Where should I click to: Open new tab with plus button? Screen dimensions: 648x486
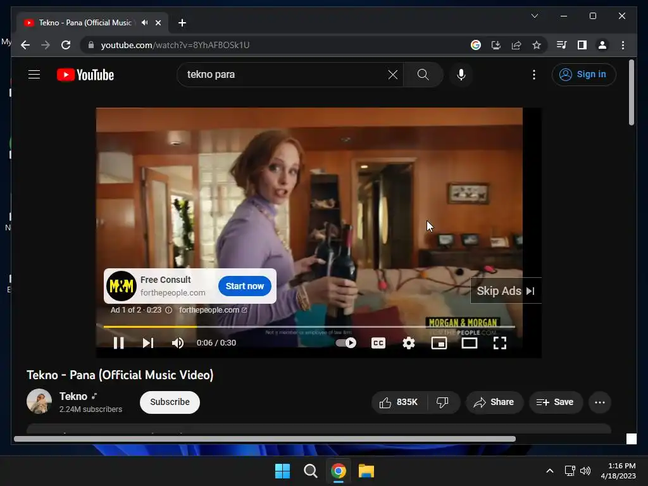182,23
